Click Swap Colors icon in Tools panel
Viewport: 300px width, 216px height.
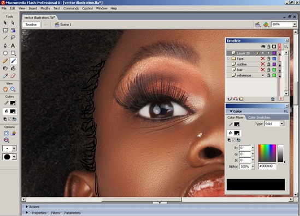tap(14, 119)
